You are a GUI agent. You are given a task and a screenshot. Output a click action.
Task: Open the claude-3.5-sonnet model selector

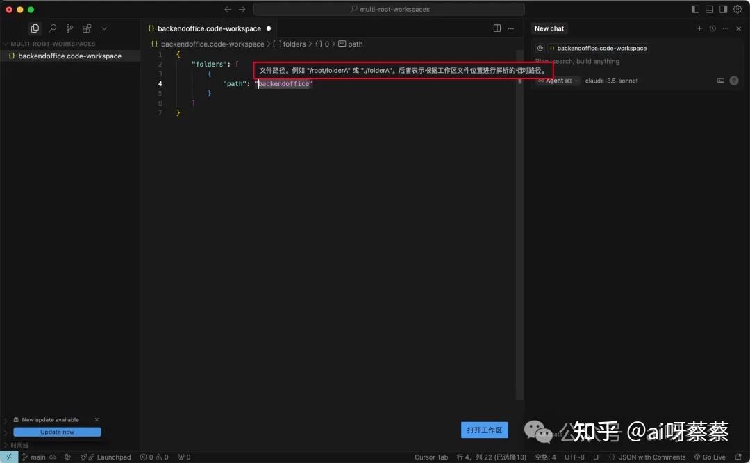(x=611, y=81)
